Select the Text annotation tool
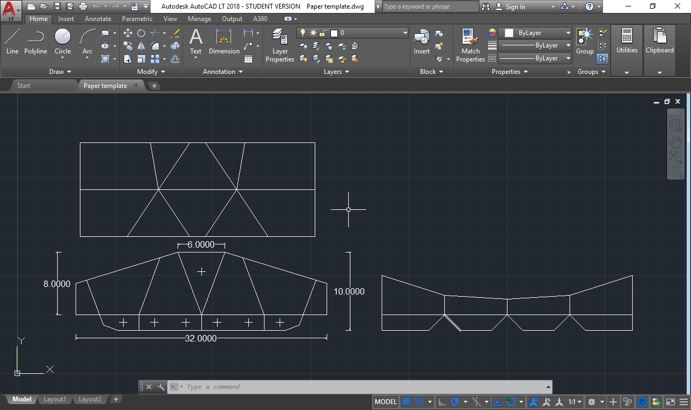Screen dimensions: 691x410 point(196,42)
